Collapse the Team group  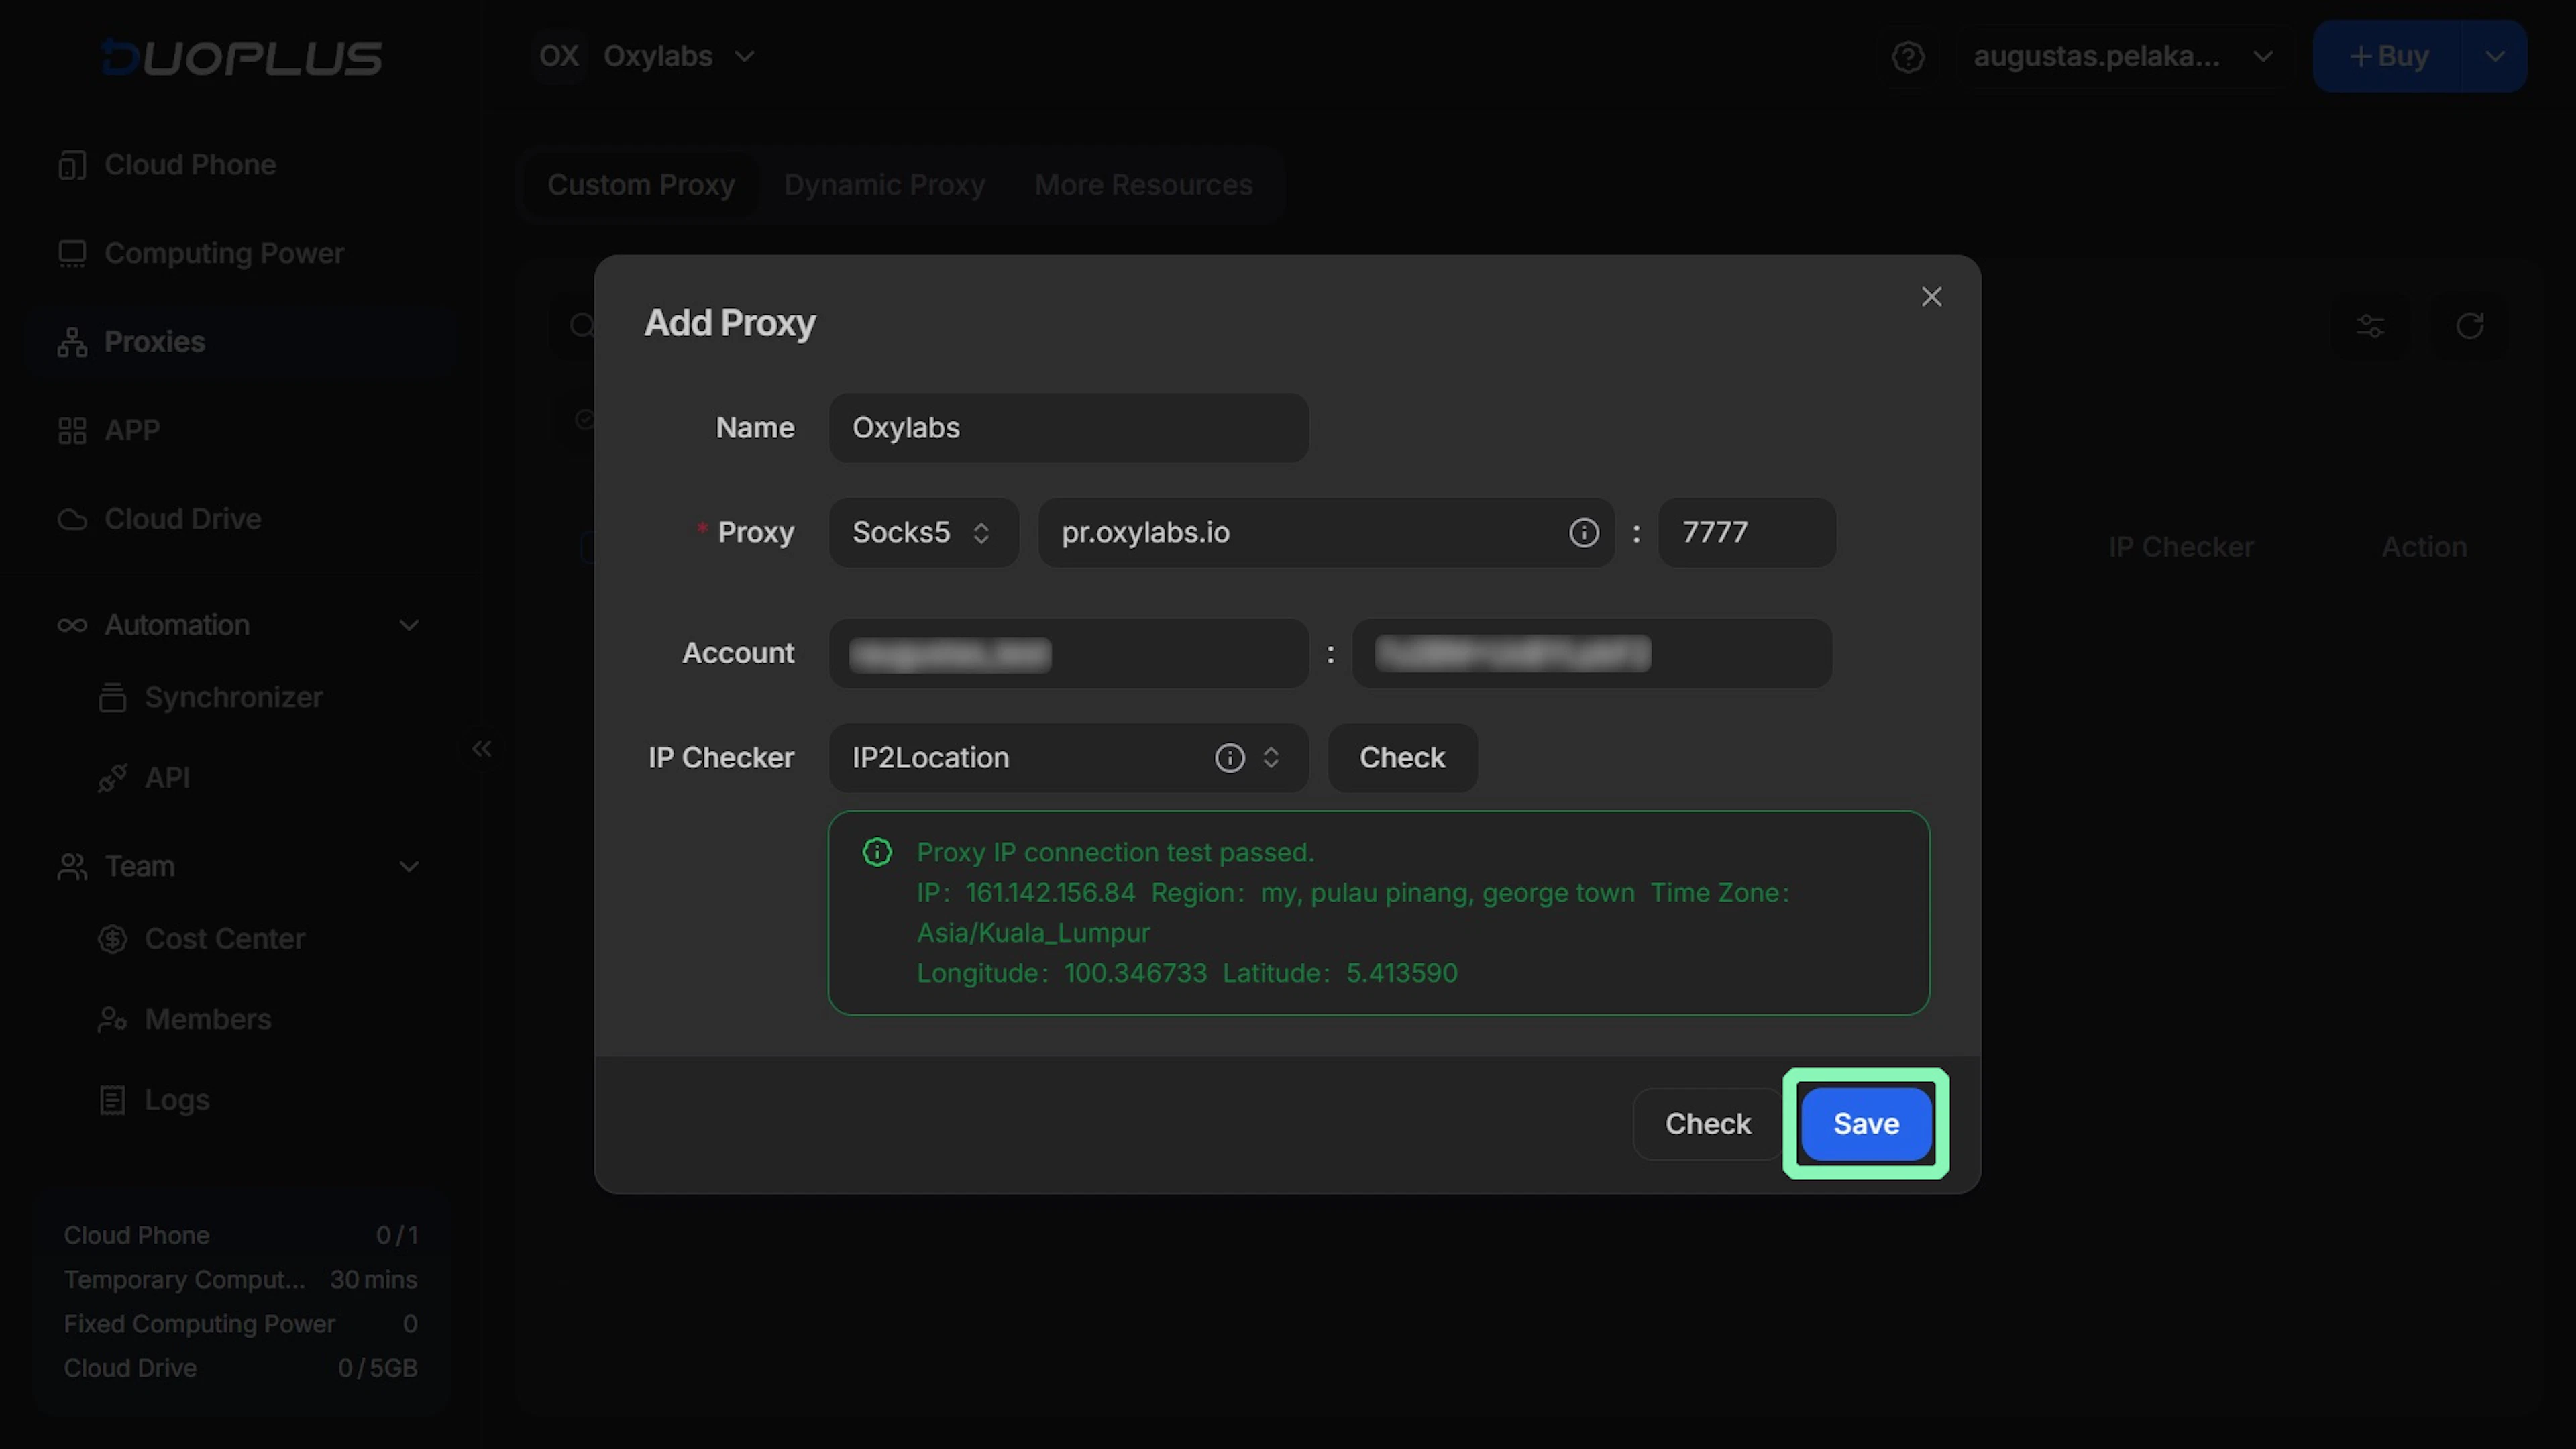point(409,867)
